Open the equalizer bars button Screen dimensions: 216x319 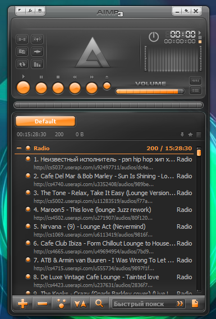pyautogui.click(x=37, y=64)
